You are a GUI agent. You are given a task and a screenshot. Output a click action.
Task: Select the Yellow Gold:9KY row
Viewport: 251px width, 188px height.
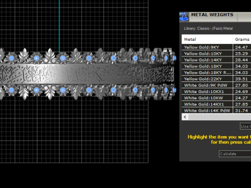coord(216,47)
